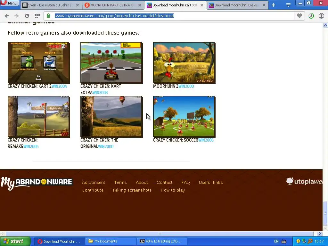Click the vertical scrollbar down arrow
Screen dimensions: 328x246
click(325, 228)
